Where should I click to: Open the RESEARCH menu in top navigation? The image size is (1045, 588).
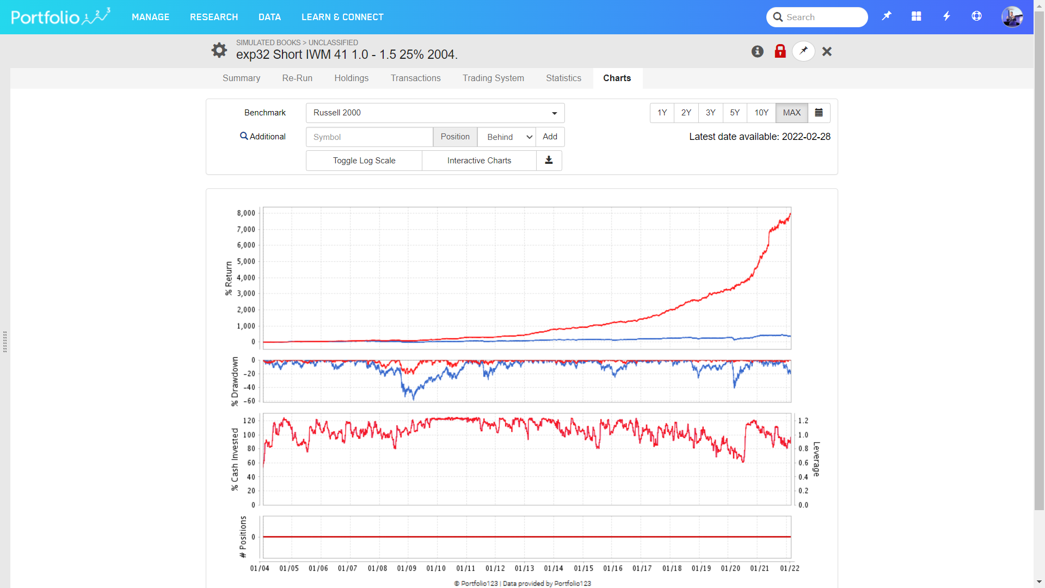pos(214,17)
